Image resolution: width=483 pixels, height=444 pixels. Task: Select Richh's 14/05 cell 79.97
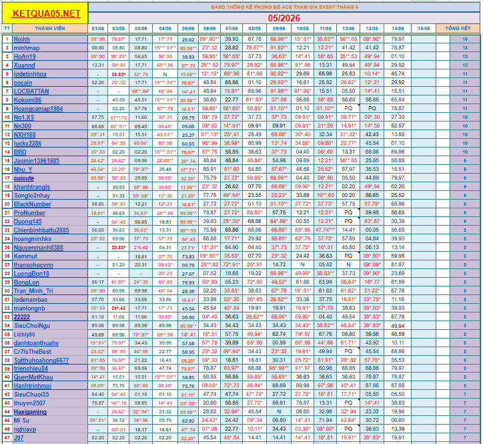tap(398, 39)
